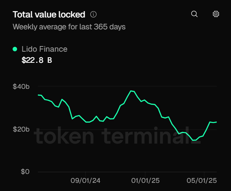Toggle the Lido Finance series label

[45, 49]
